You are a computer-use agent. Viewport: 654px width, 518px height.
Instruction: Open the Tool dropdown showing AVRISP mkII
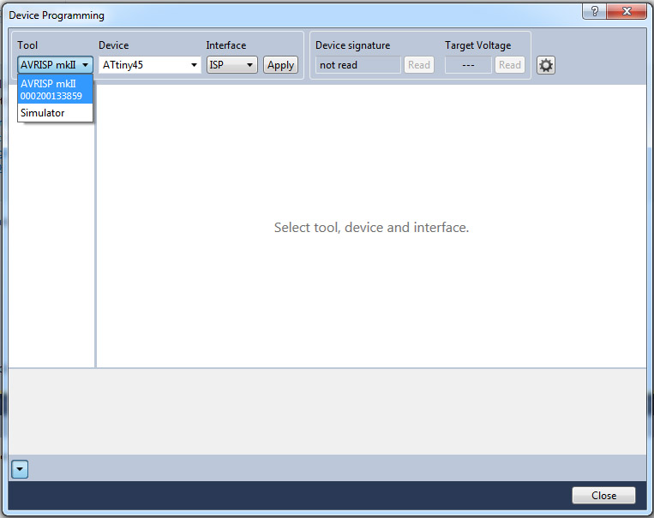(55, 65)
